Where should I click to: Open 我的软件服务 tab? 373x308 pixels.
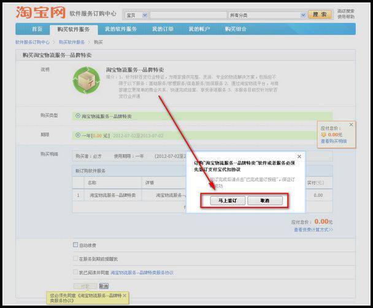[121, 29]
